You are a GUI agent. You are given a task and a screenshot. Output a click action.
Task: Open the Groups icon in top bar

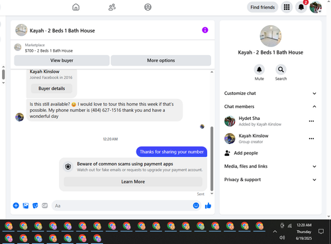pos(148,7)
